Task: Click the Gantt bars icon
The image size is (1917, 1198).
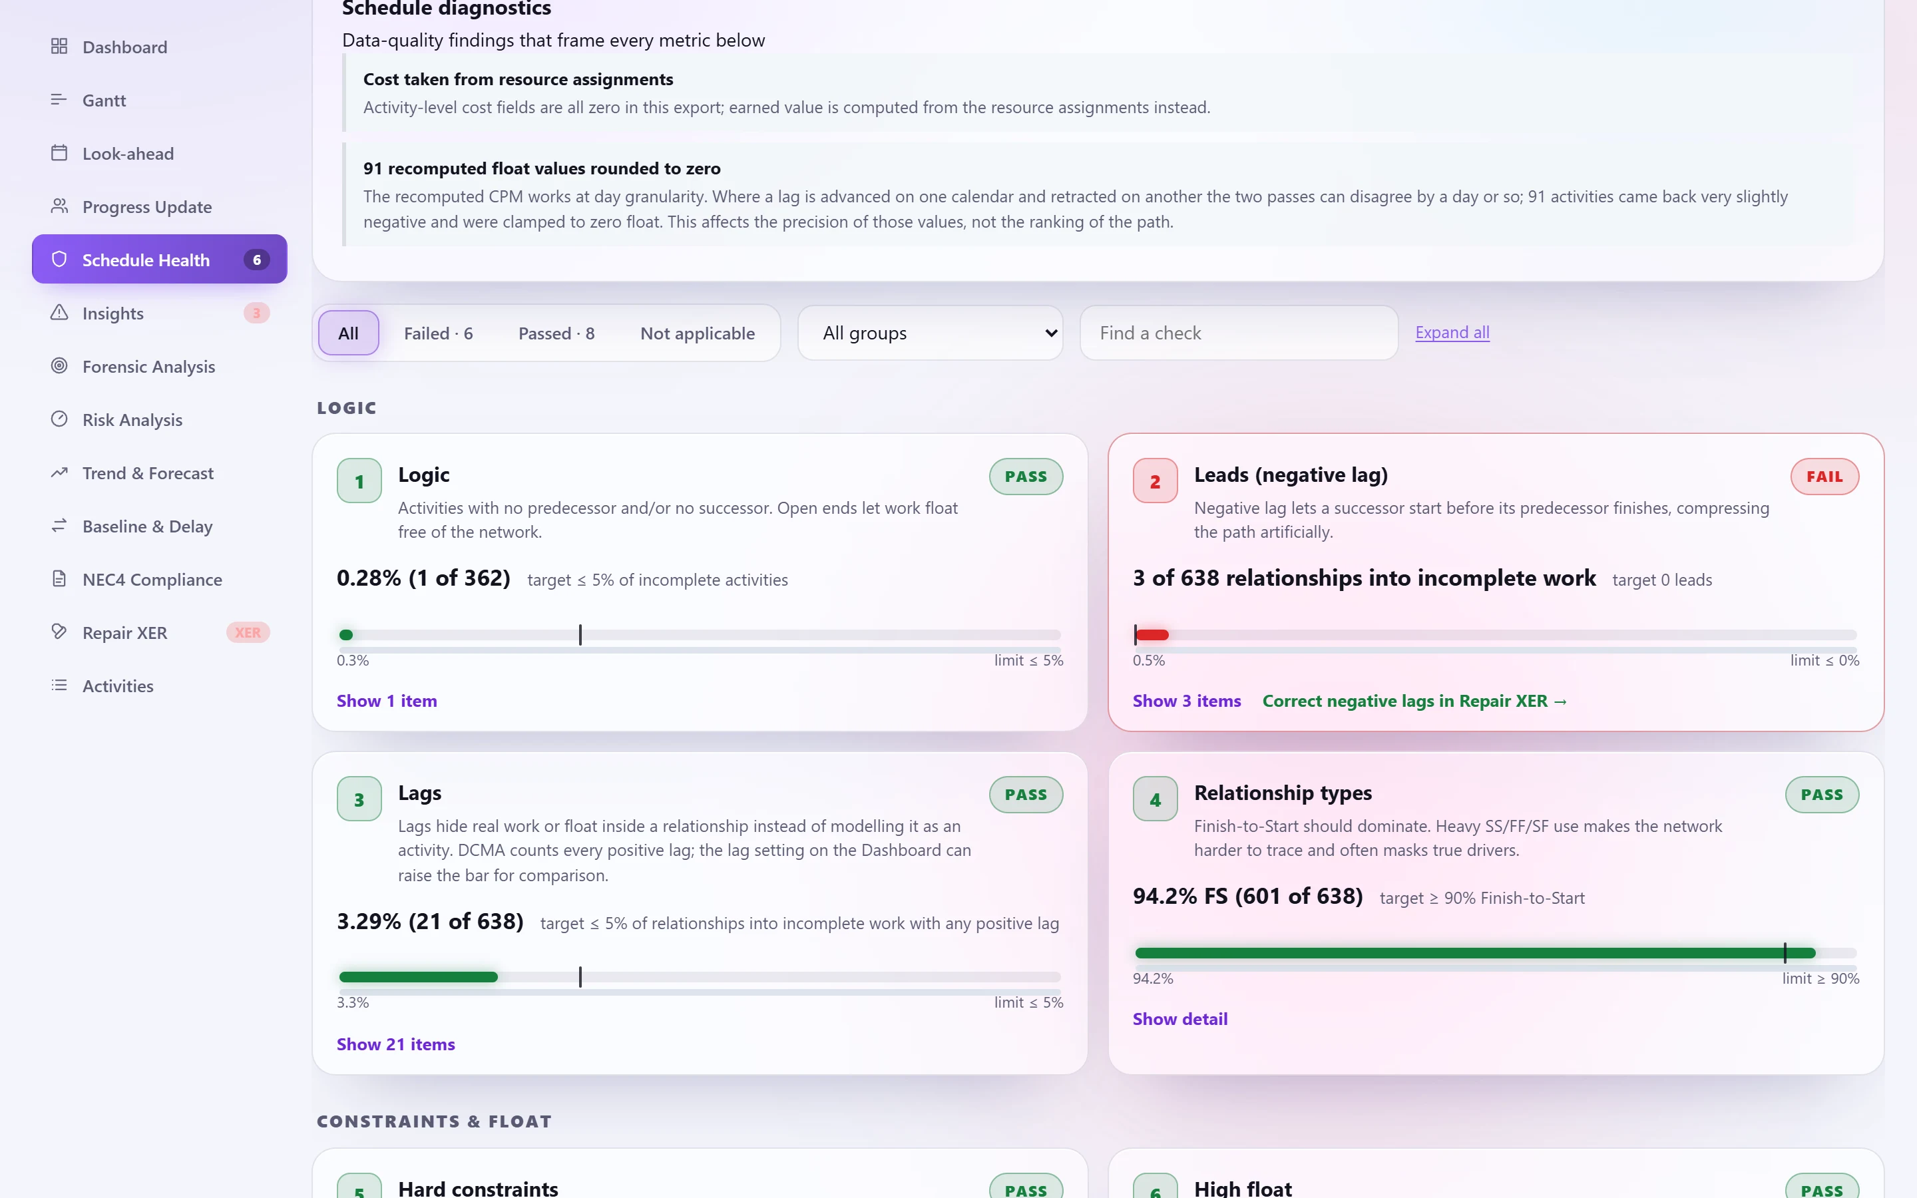Action: click(59, 99)
